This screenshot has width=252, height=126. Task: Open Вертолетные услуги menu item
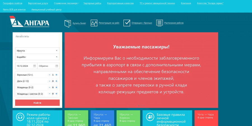click(x=38, y=3)
